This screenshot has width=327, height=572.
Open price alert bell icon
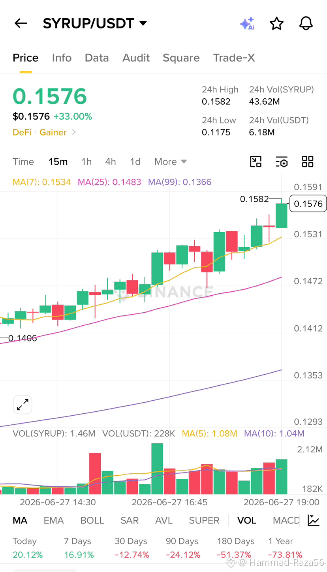tap(306, 24)
